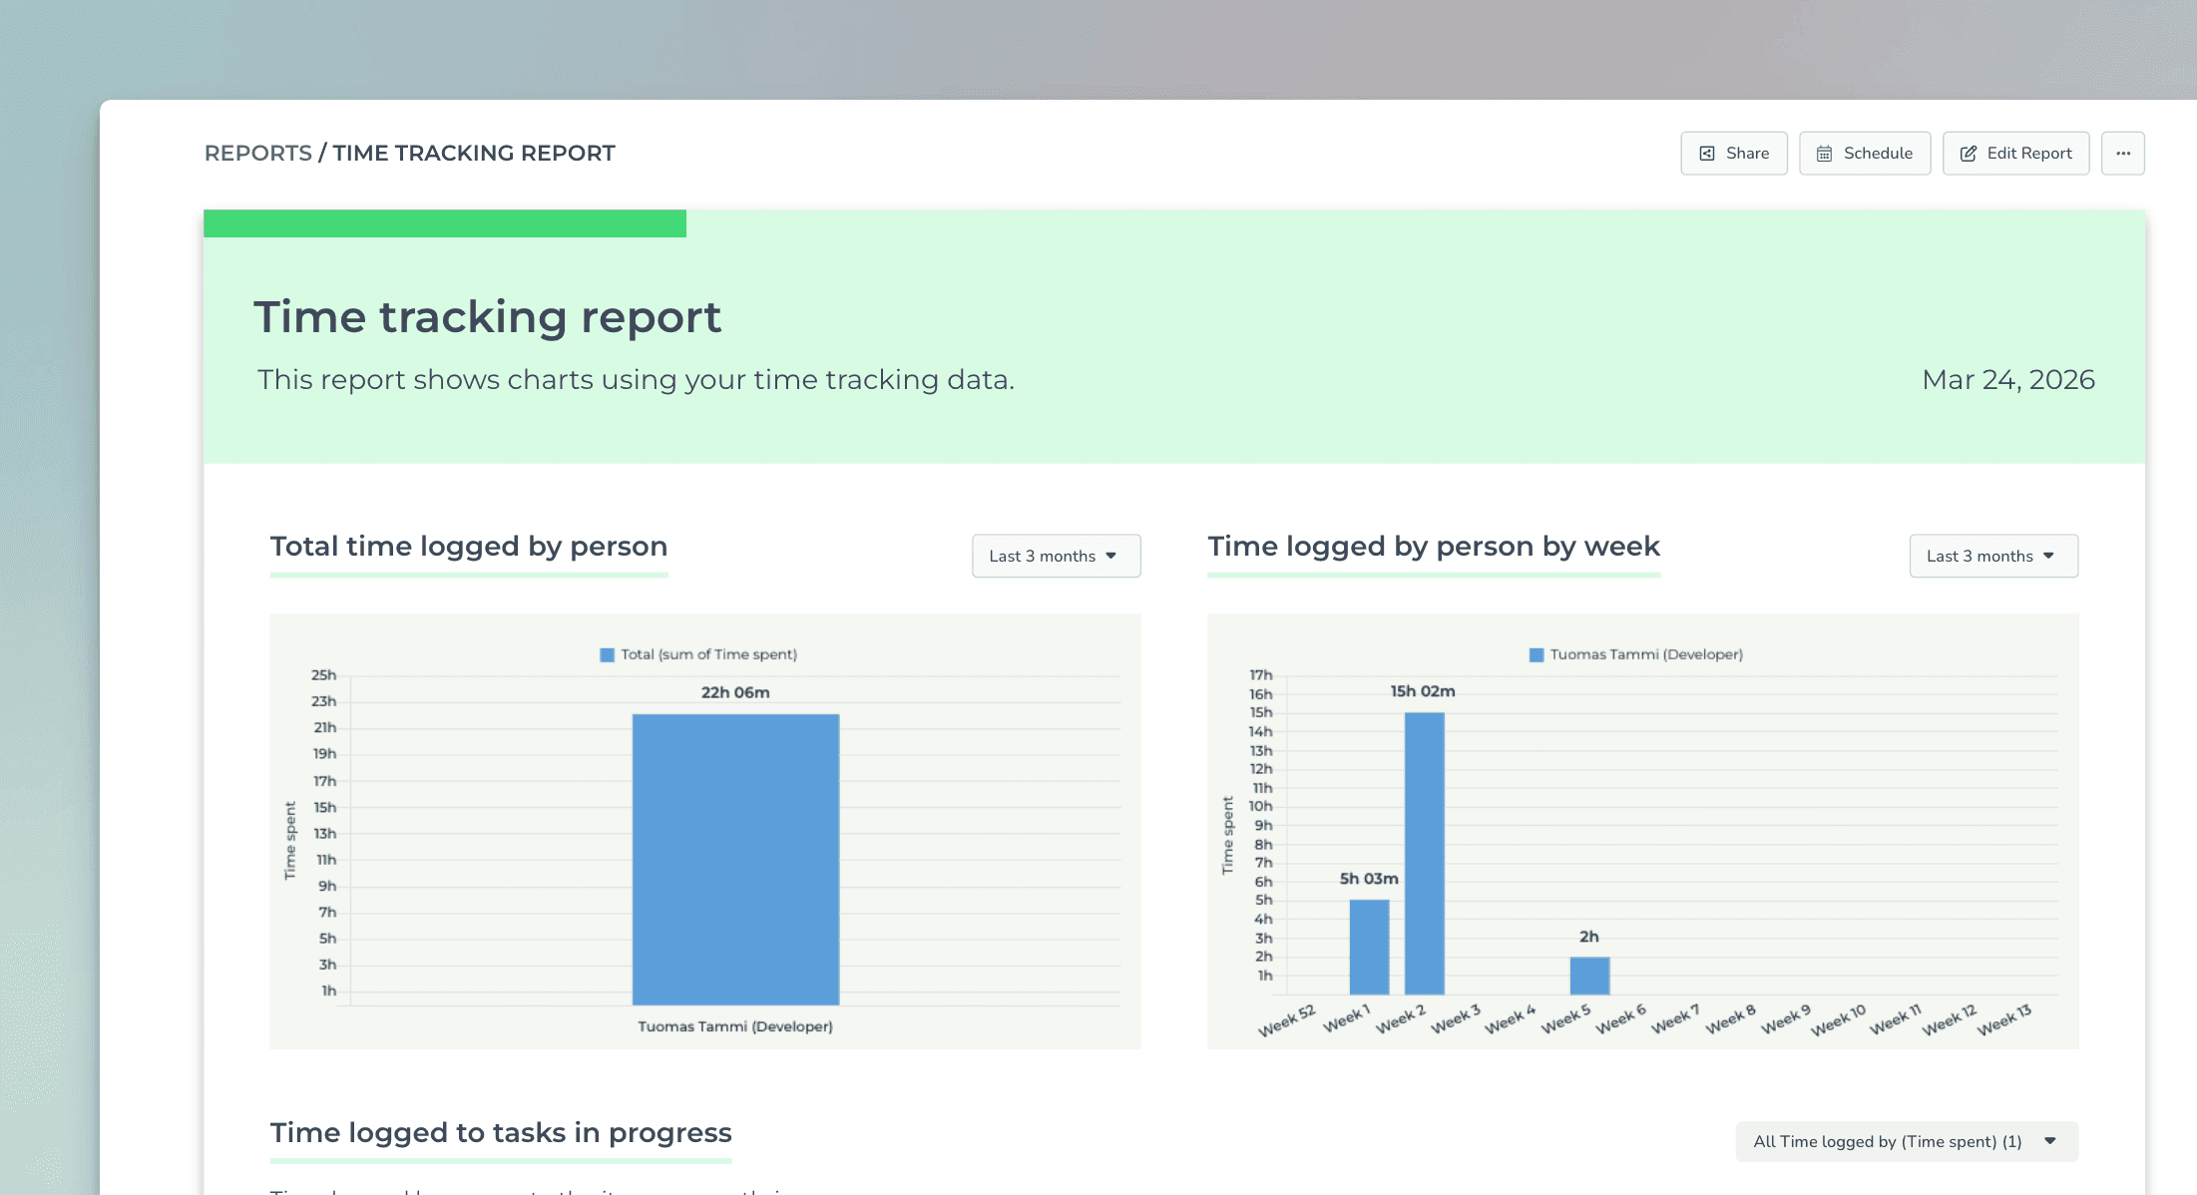
Task: Click the calendar icon on Schedule
Action: (x=1824, y=154)
